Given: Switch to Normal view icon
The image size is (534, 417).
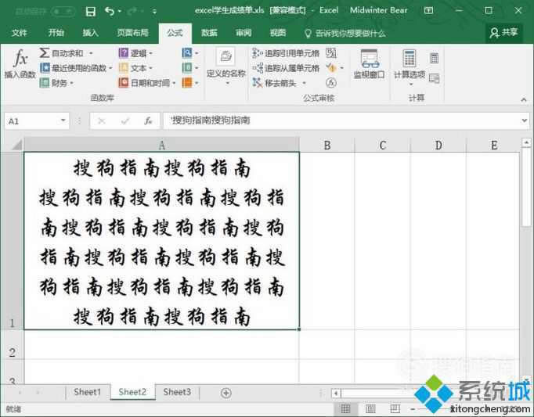Looking at the screenshot, I should click(345, 408).
